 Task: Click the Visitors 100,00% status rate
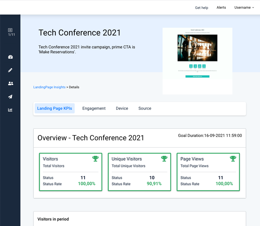[x=87, y=183]
